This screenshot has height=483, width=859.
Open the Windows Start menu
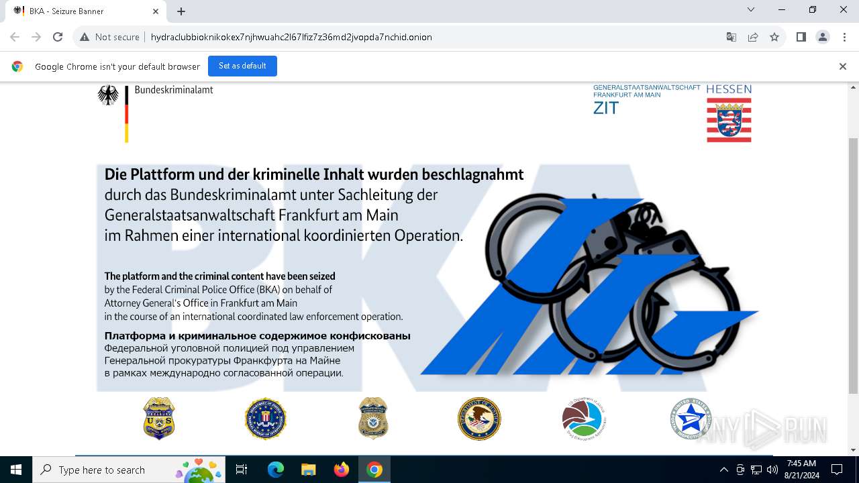tap(16, 470)
